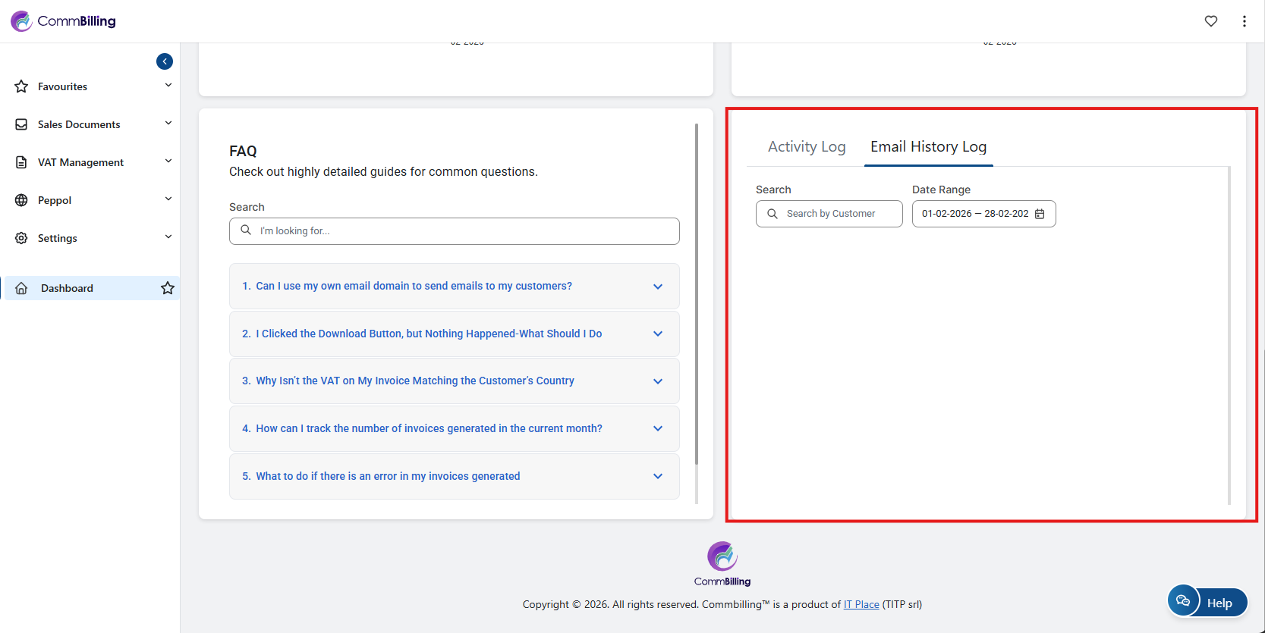Switch to the Activity Log tab
This screenshot has width=1265, height=633.
[806, 147]
